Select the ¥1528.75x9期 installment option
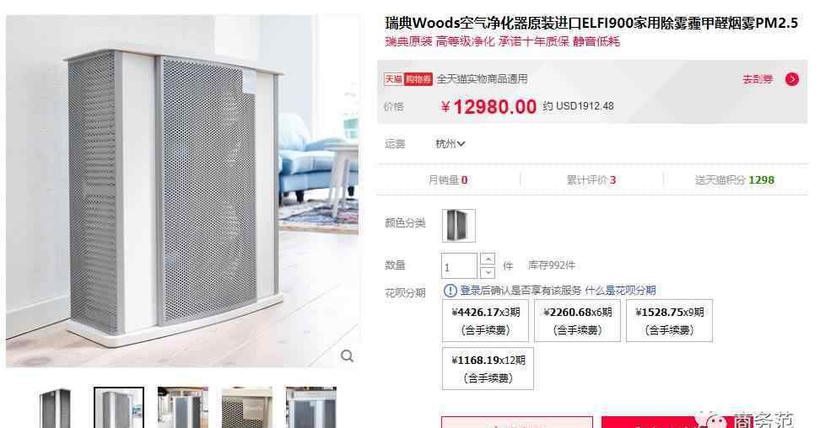Viewport: 820px width, 428px height. point(669,321)
